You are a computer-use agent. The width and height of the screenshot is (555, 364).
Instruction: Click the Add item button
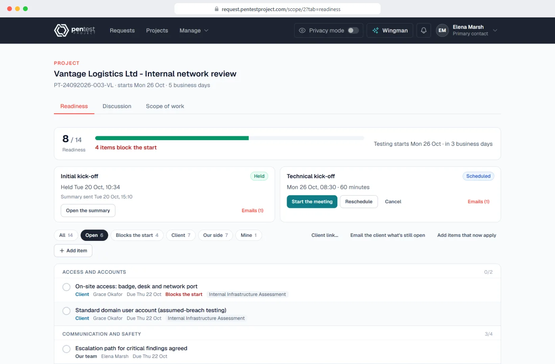[x=73, y=251]
